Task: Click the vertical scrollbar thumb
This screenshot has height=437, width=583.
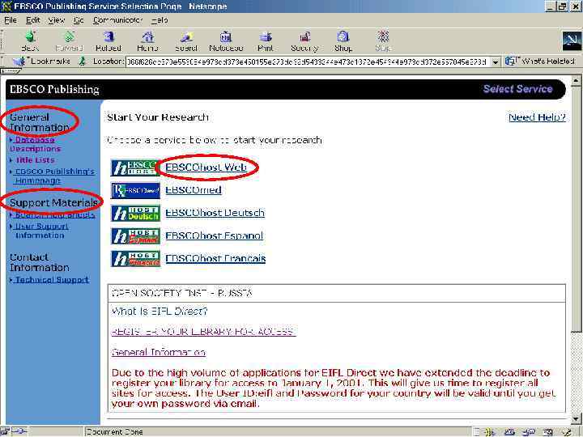Action: point(576,208)
